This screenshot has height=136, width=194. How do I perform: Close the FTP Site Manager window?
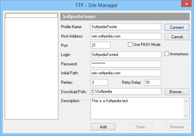(186, 4)
